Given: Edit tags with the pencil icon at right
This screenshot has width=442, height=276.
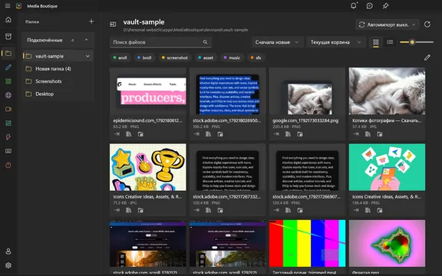Looking at the screenshot, I should [x=427, y=58].
